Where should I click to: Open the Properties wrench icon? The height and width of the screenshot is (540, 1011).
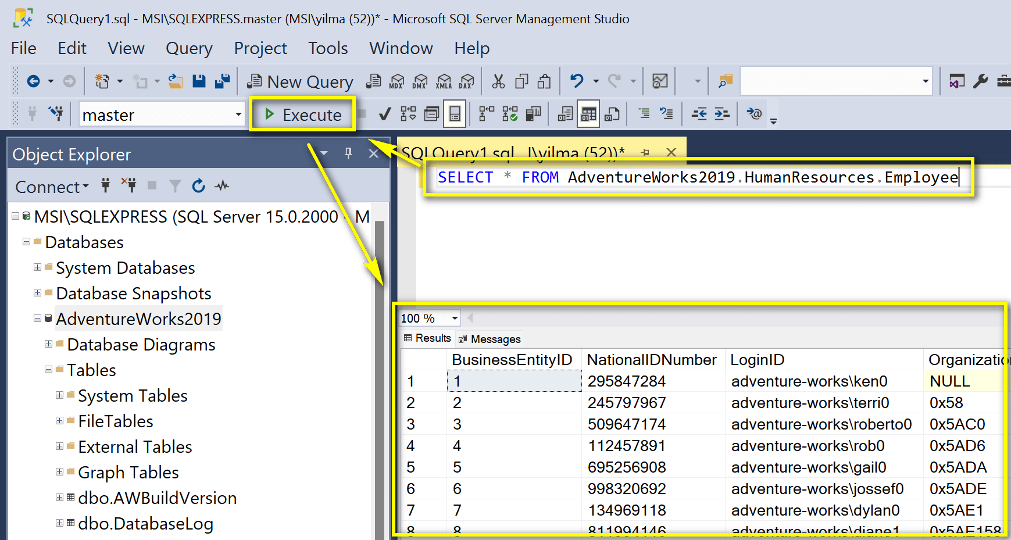click(980, 81)
